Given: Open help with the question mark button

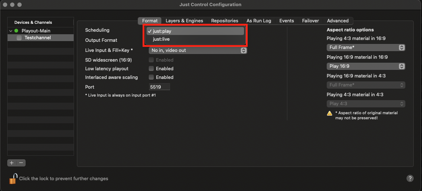Looking at the screenshot, I should click(x=410, y=178).
